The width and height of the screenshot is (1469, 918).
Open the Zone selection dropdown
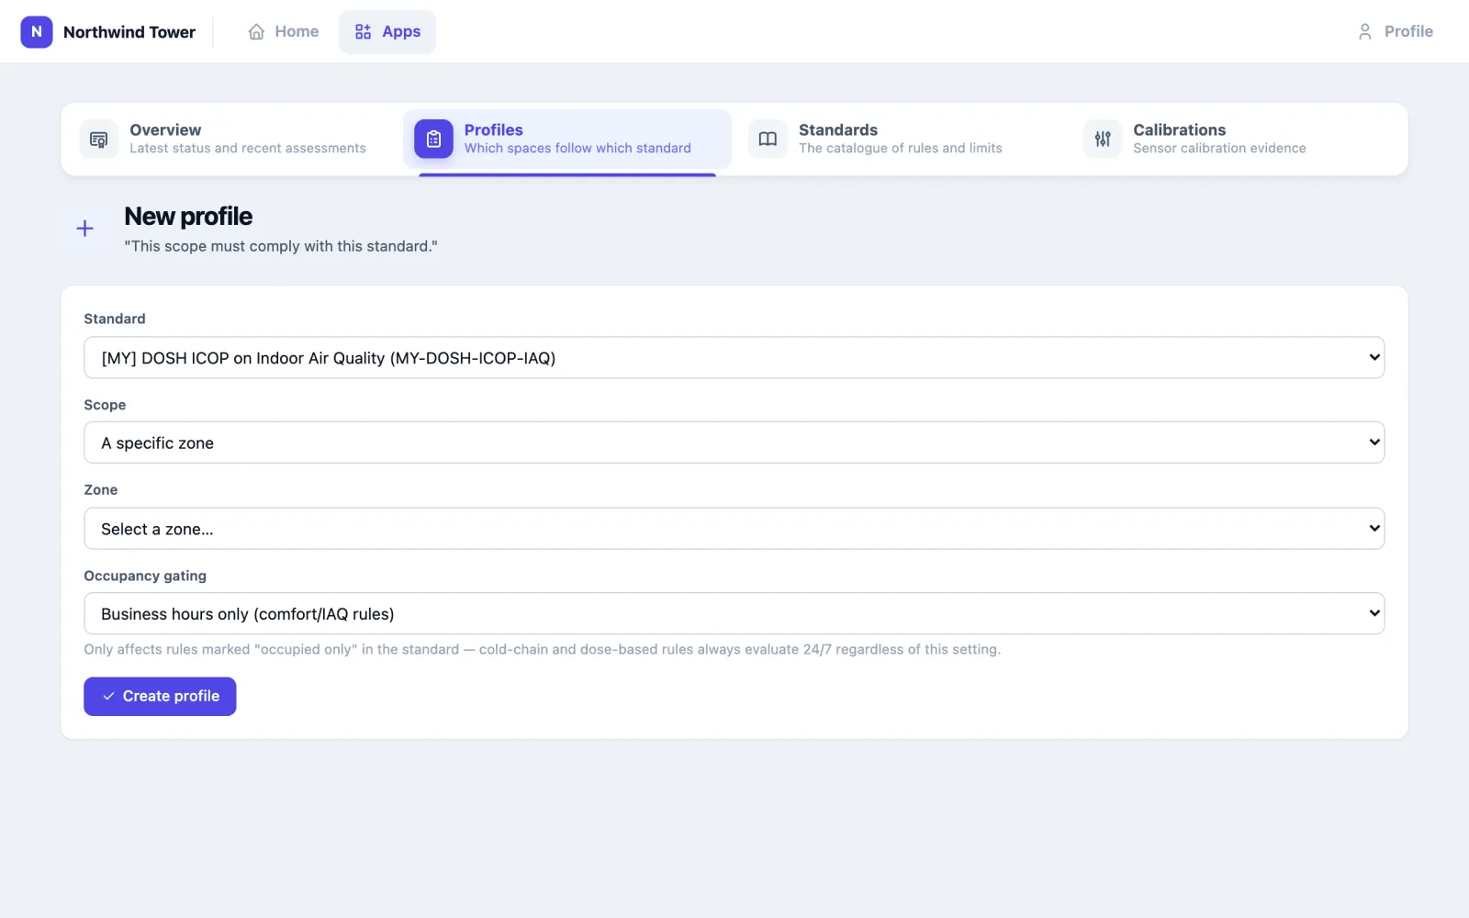734,529
